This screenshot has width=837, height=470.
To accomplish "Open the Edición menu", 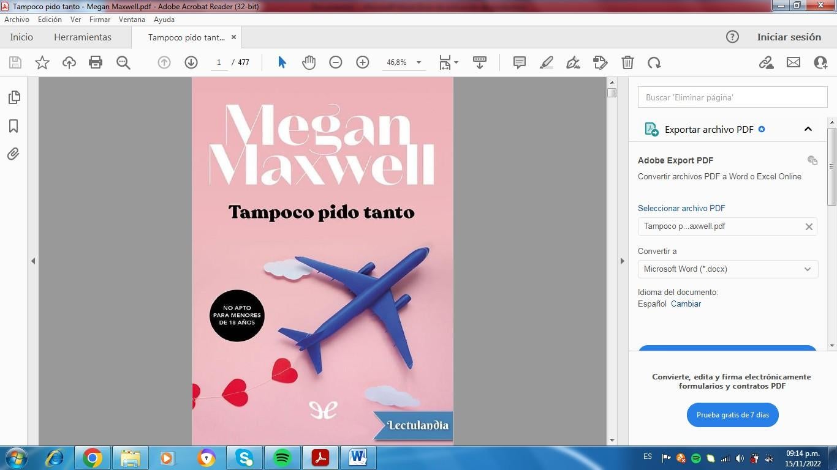I will pyautogui.click(x=50, y=20).
